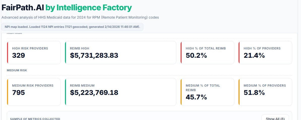Viewport: 301px width, 120px height.
Task: Click the Sample of Metrics Collected header
Action: click(x=35, y=118)
